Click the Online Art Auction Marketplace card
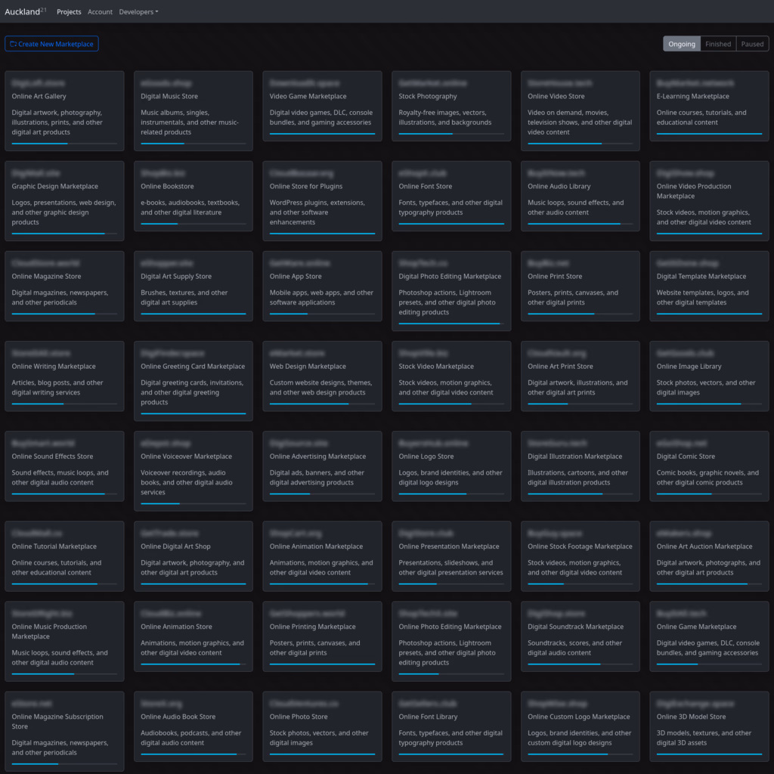This screenshot has width=774, height=774. pyautogui.click(x=709, y=556)
